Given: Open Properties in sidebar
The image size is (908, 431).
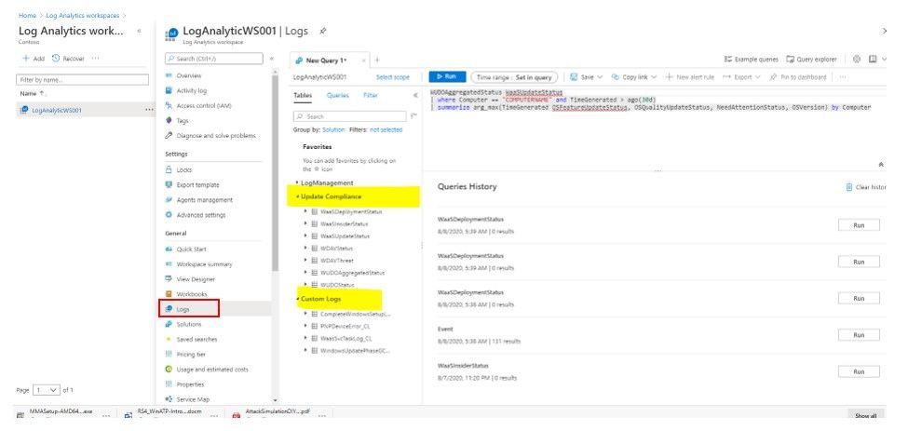Looking at the screenshot, I should [190, 384].
